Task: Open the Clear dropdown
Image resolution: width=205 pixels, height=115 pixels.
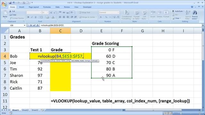Action: (x=176, y=18)
